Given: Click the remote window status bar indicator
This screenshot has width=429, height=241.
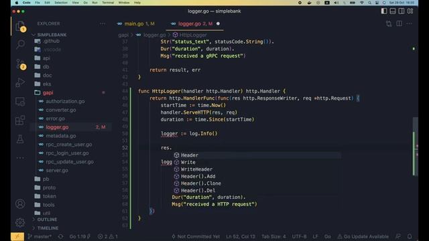Looking at the screenshot, I should pos(17,236).
